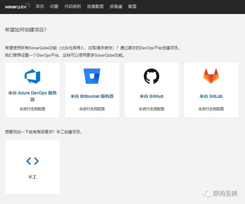Screen dimensions: 245x204
Task: Click sentence starting 希望使用所有SonarQube功能
Action: (93, 48)
